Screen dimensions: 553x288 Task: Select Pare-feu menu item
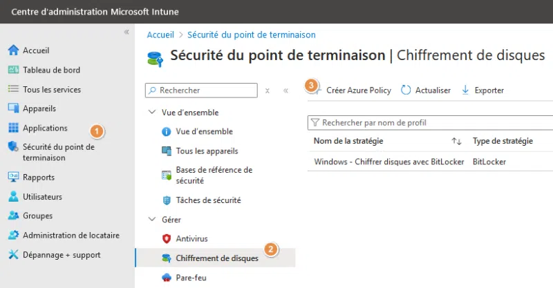tap(191, 278)
